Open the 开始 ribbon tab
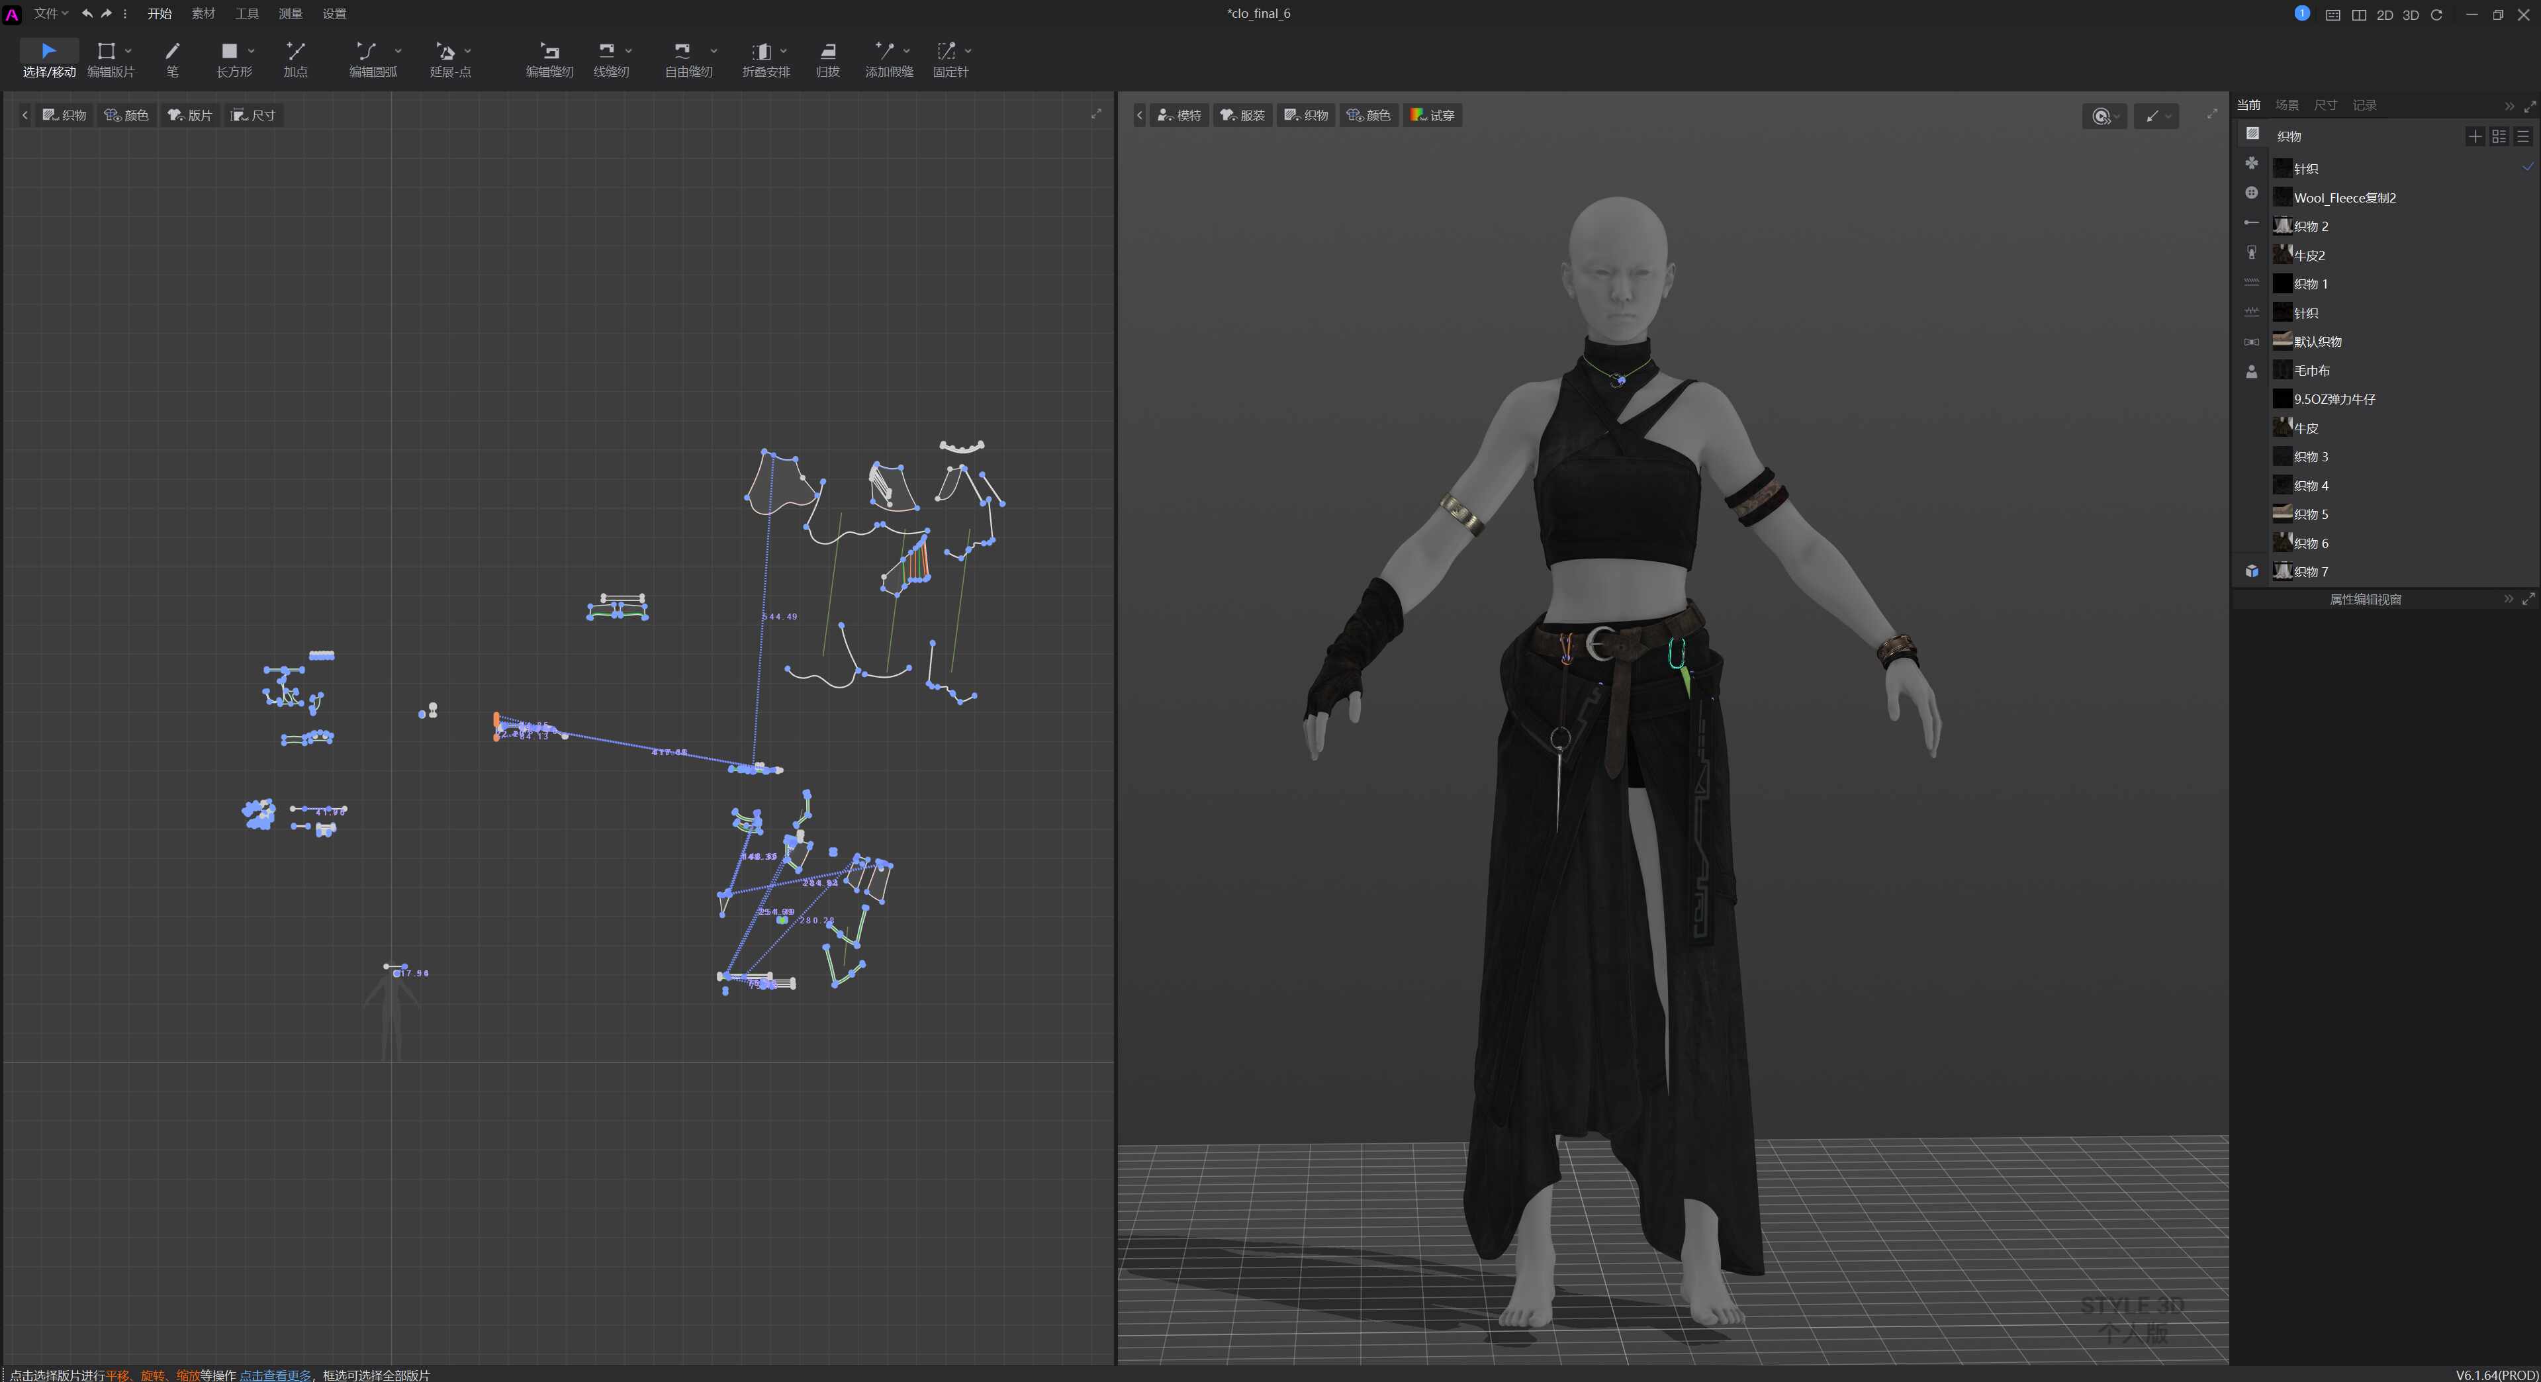Viewport: 2541px width, 1382px height. pyautogui.click(x=160, y=14)
